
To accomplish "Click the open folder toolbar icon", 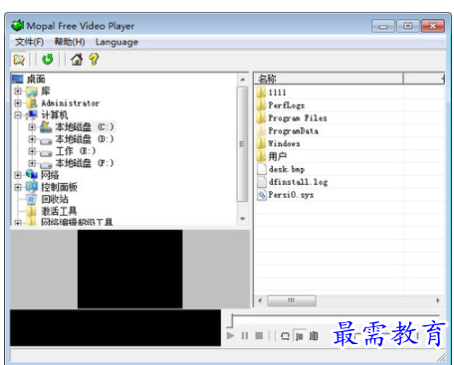I will (19, 60).
